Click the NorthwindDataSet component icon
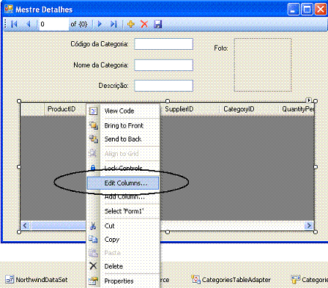328x288 pixels. 10,280
